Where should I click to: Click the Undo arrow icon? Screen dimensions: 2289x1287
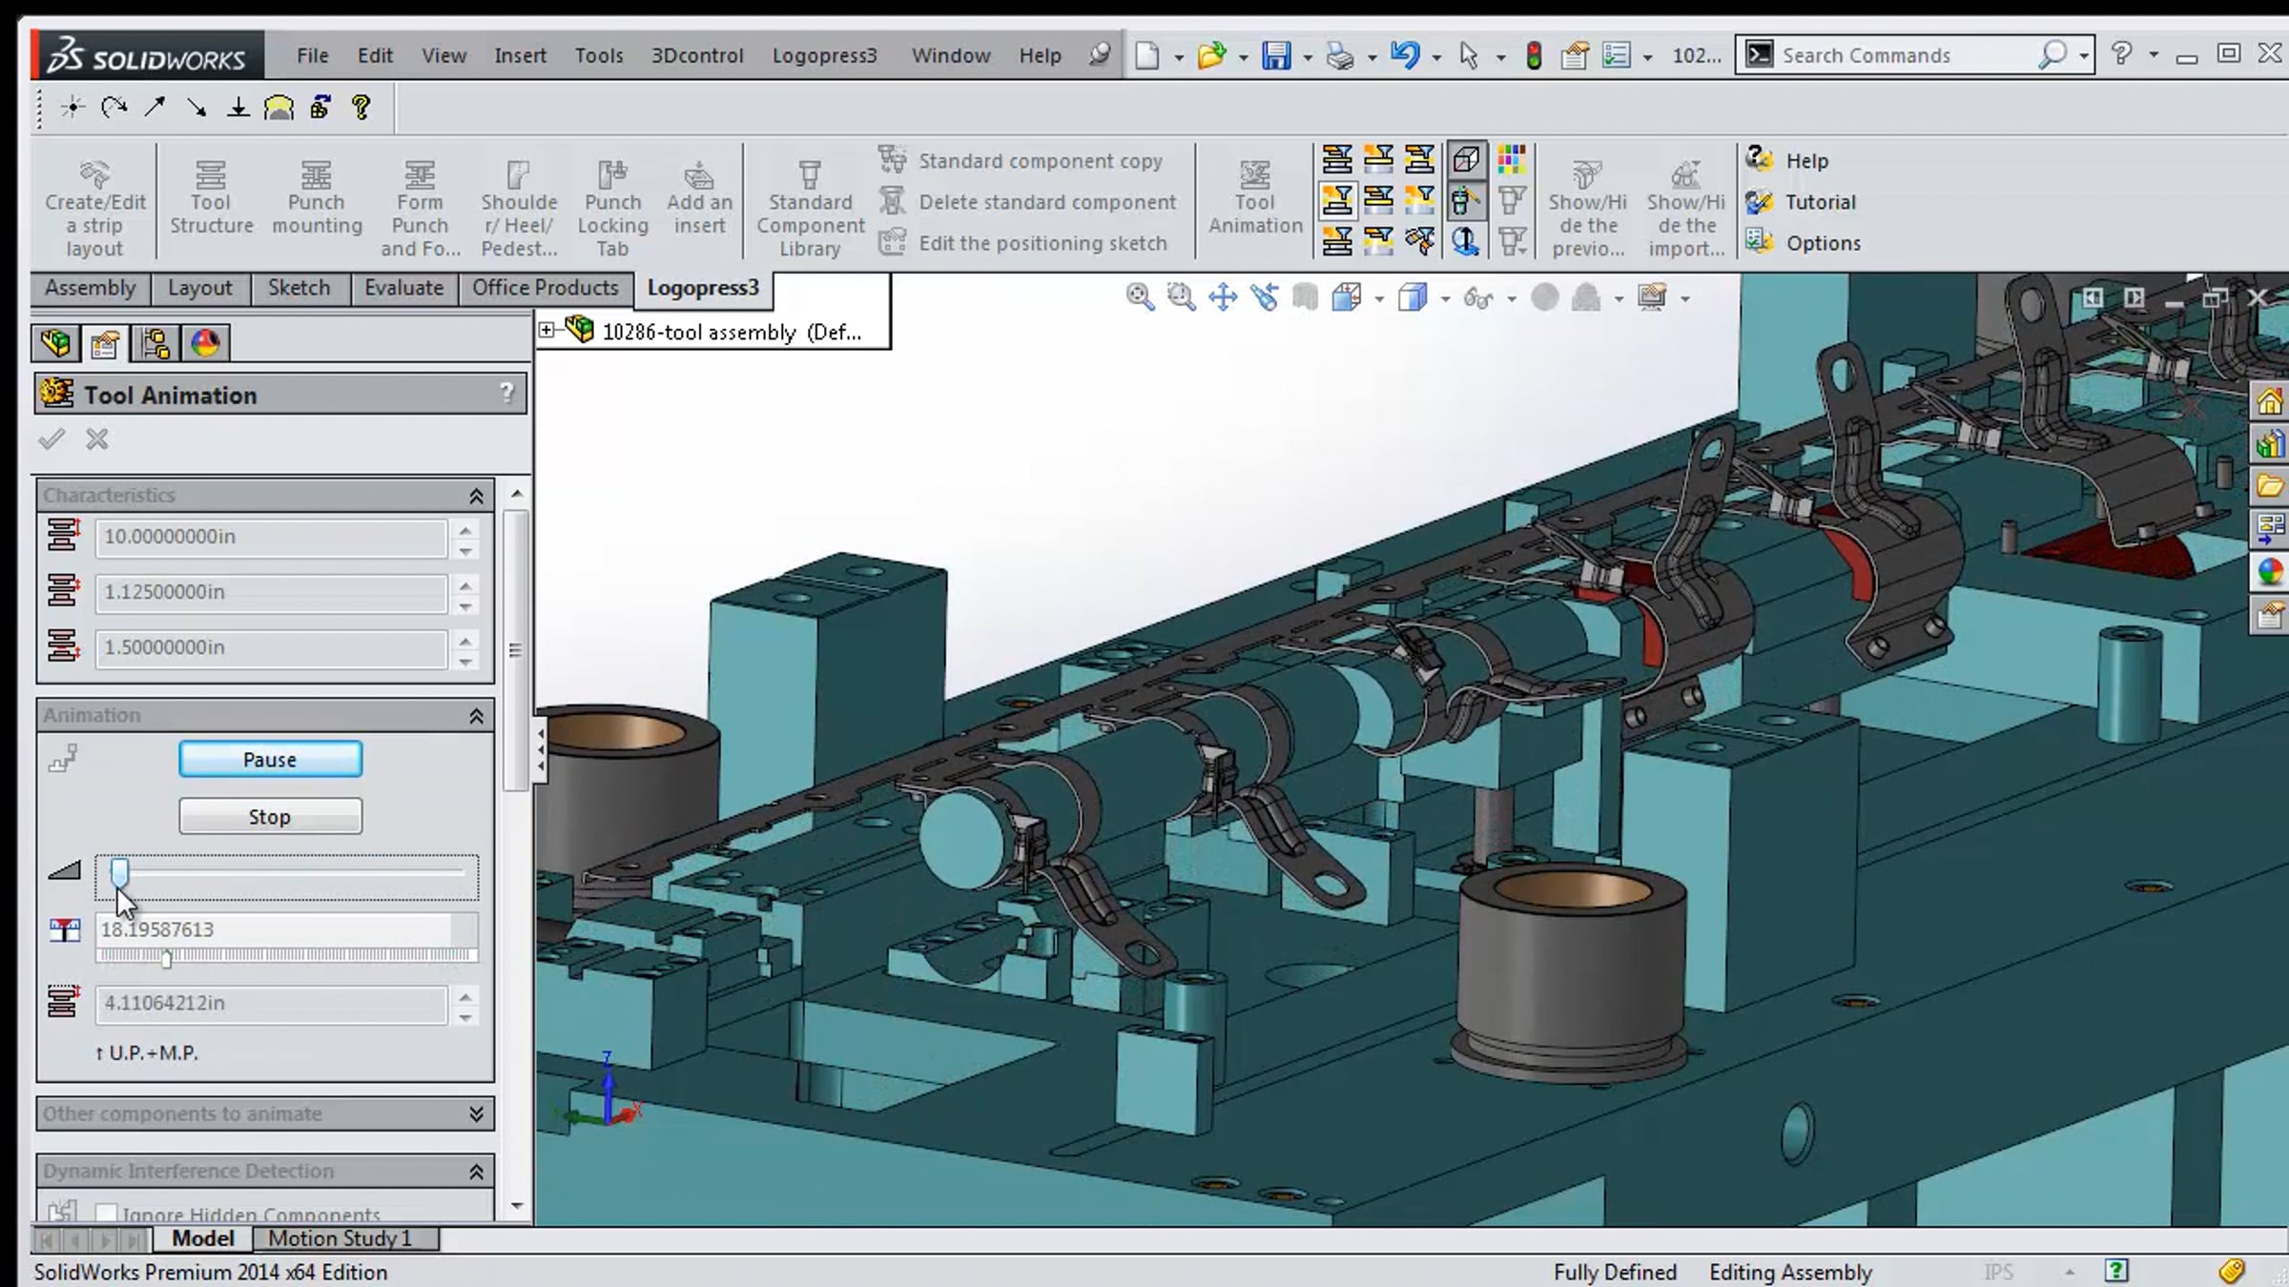point(1404,55)
